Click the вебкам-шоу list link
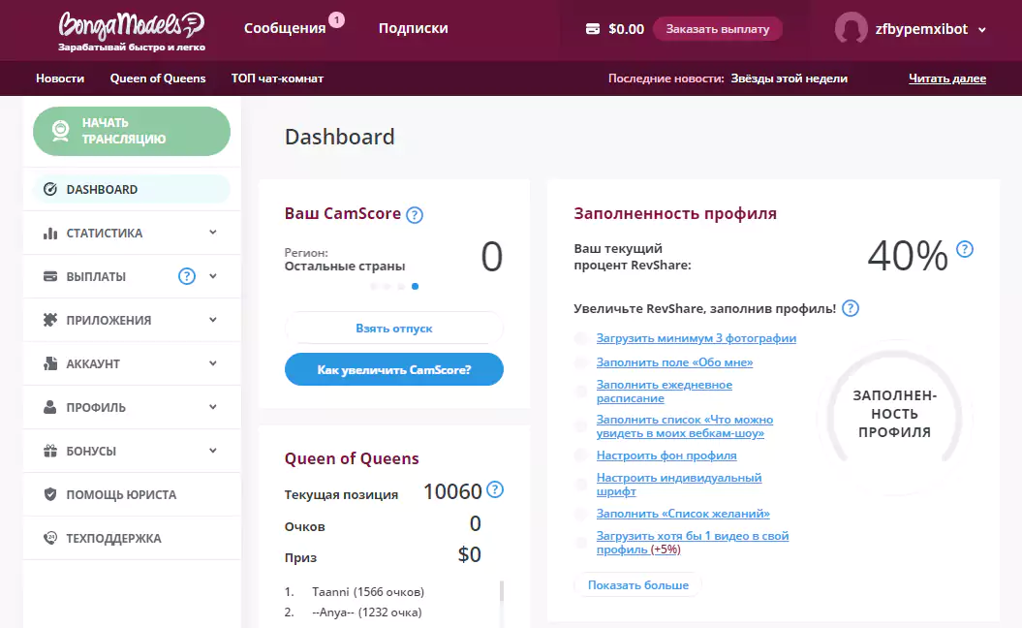The height and width of the screenshot is (628, 1022). pos(684,426)
